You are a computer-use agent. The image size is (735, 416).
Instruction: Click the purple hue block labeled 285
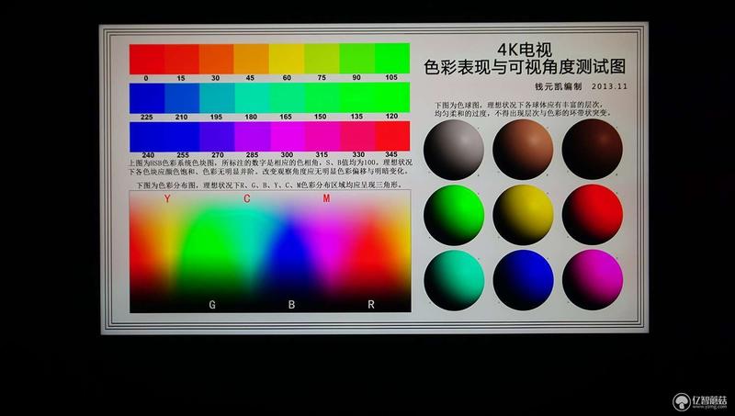pyautogui.click(x=252, y=137)
